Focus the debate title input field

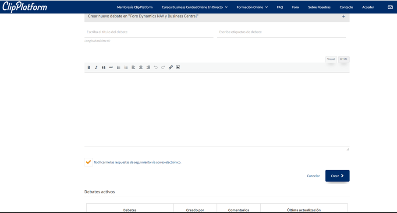coord(149,32)
